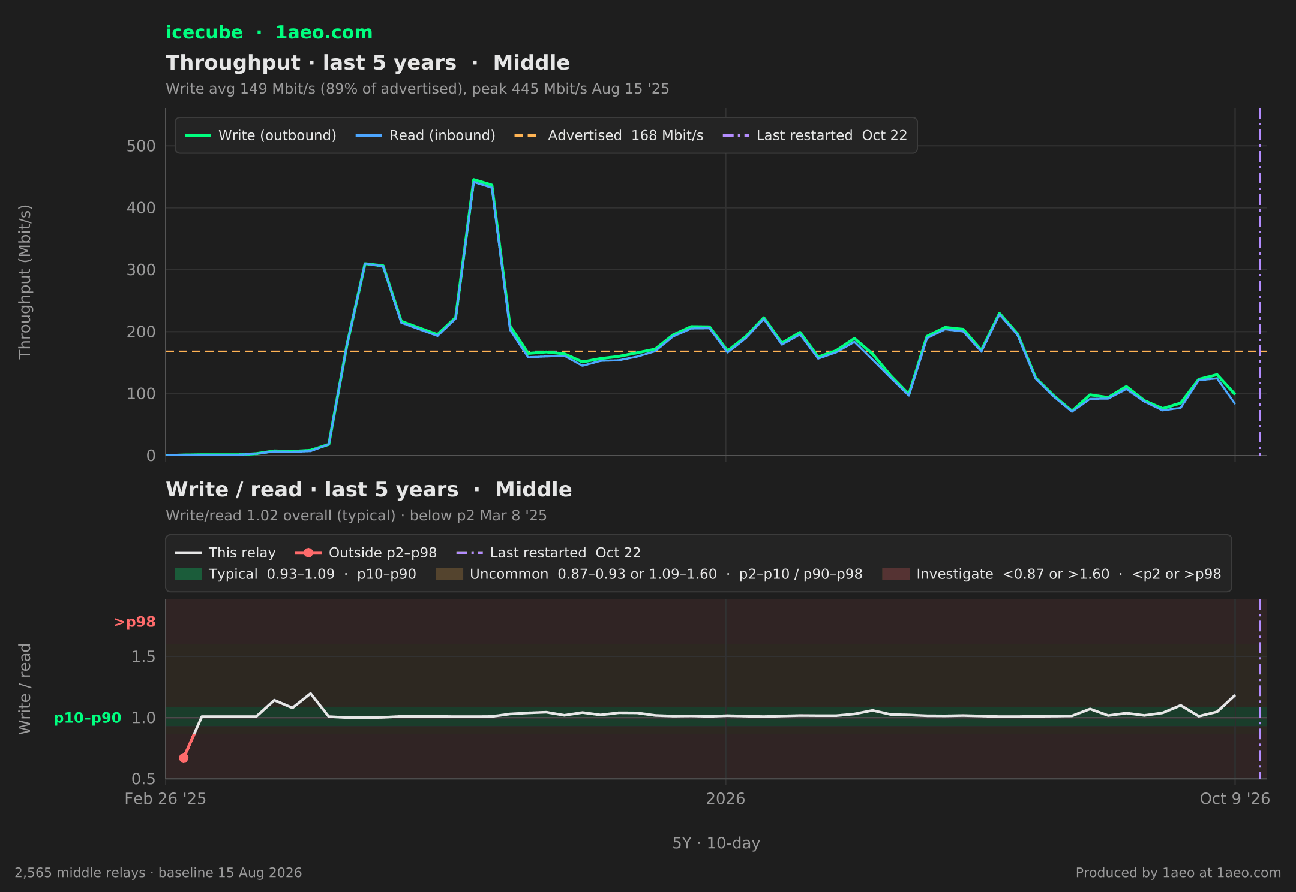The height and width of the screenshot is (892, 1296).
Task: Click the brown Uncommon band swatch
Action: (449, 574)
